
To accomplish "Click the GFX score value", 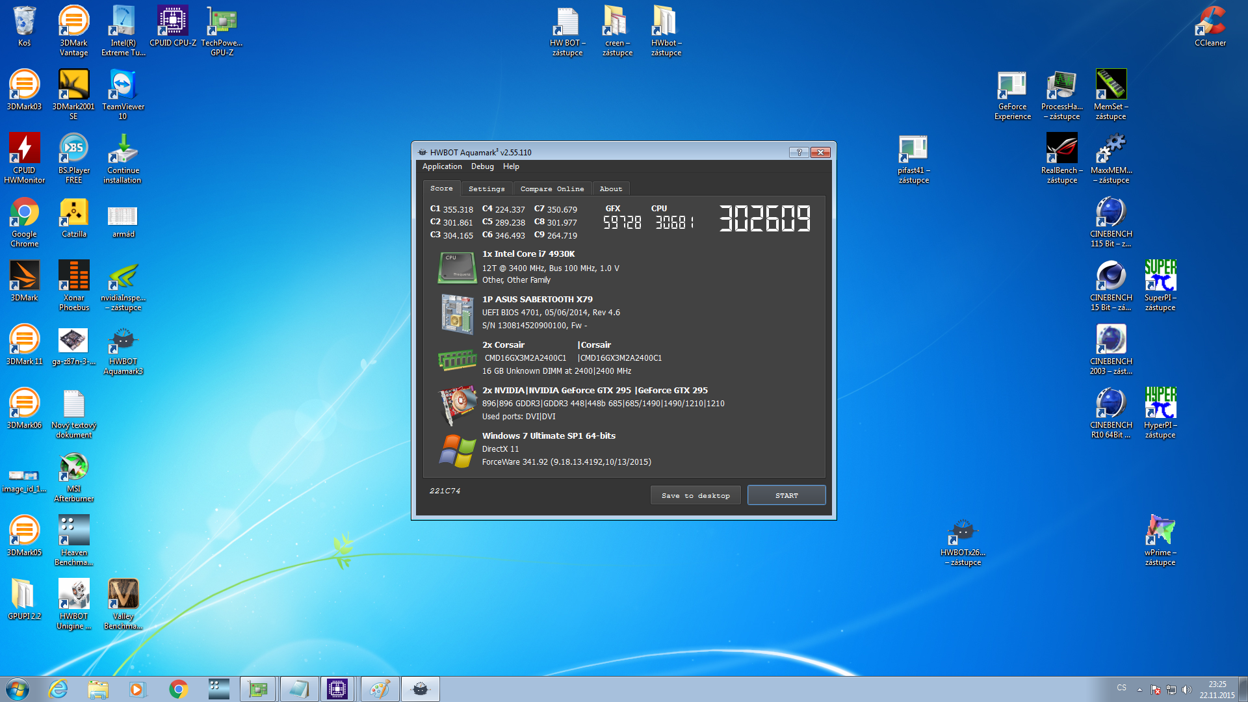I will pyautogui.click(x=622, y=223).
